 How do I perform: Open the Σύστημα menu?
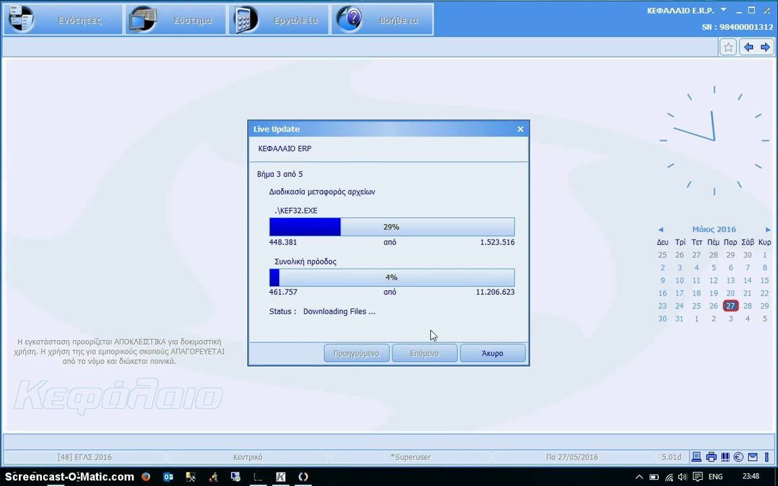coord(176,20)
